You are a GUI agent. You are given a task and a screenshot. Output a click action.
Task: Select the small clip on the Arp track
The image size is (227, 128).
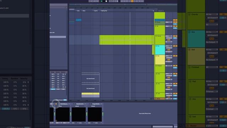pos(153,50)
